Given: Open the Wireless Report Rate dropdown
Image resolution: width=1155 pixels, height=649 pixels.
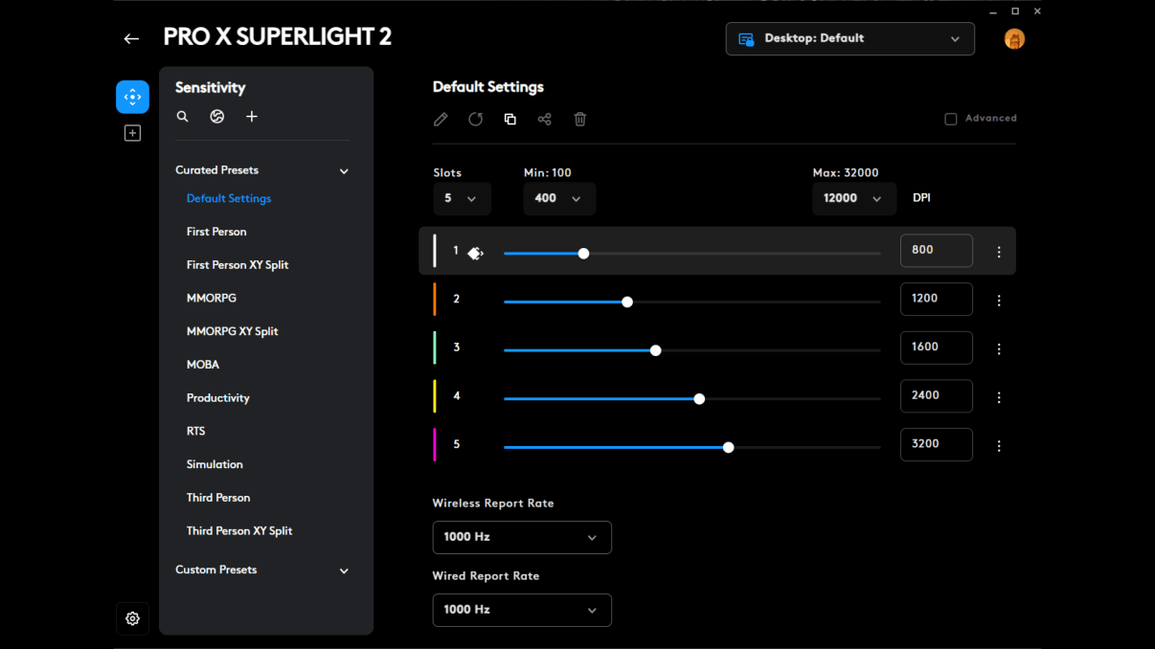Looking at the screenshot, I should 521,537.
